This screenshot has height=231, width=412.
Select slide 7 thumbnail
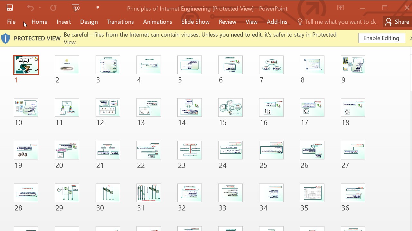[x=271, y=65]
